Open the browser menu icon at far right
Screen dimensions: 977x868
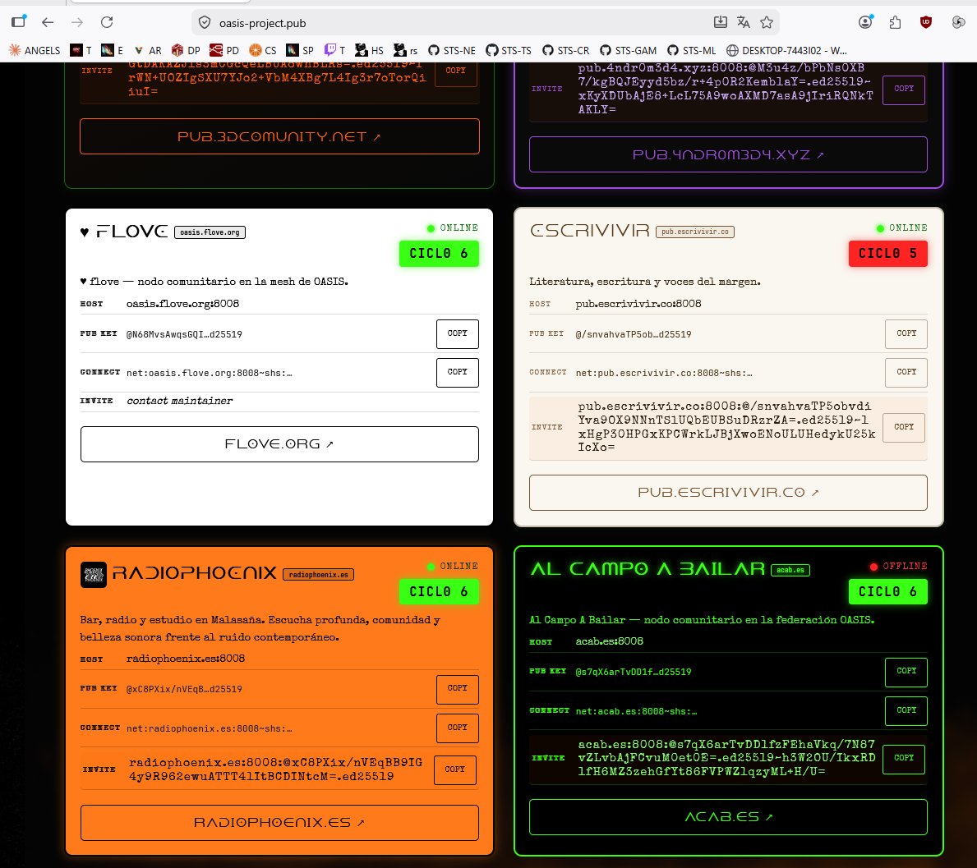pos(958,22)
